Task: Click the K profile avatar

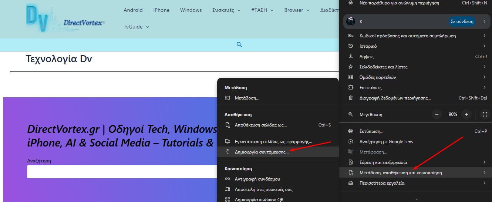Action: click(x=351, y=21)
